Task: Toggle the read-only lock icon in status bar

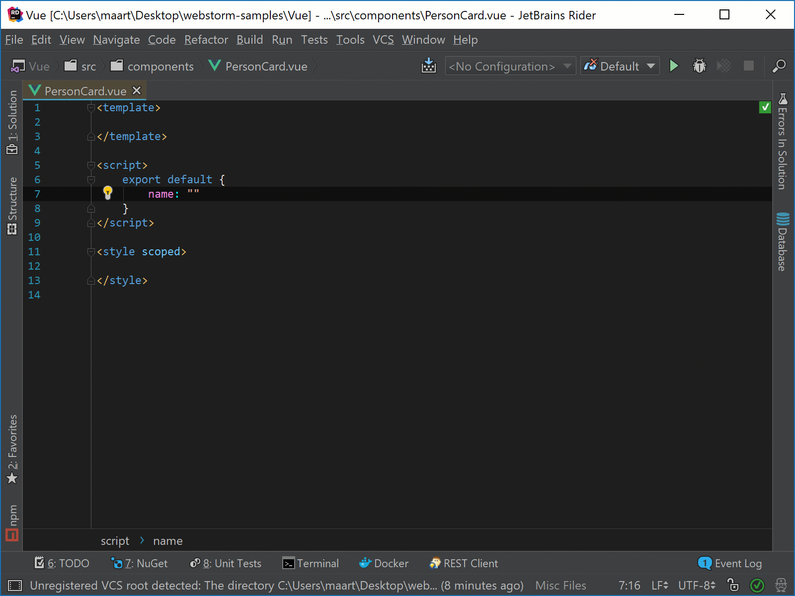Action: 733,585
